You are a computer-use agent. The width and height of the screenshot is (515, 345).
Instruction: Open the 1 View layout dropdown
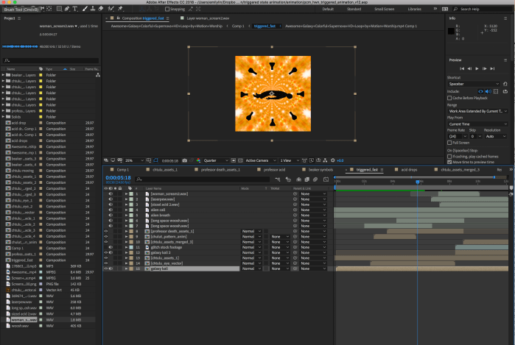click(x=290, y=160)
